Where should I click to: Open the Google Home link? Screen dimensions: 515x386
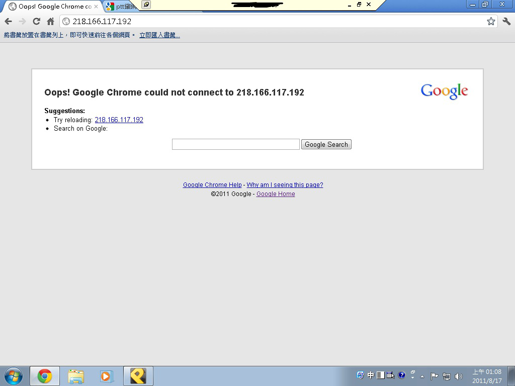[276, 194]
